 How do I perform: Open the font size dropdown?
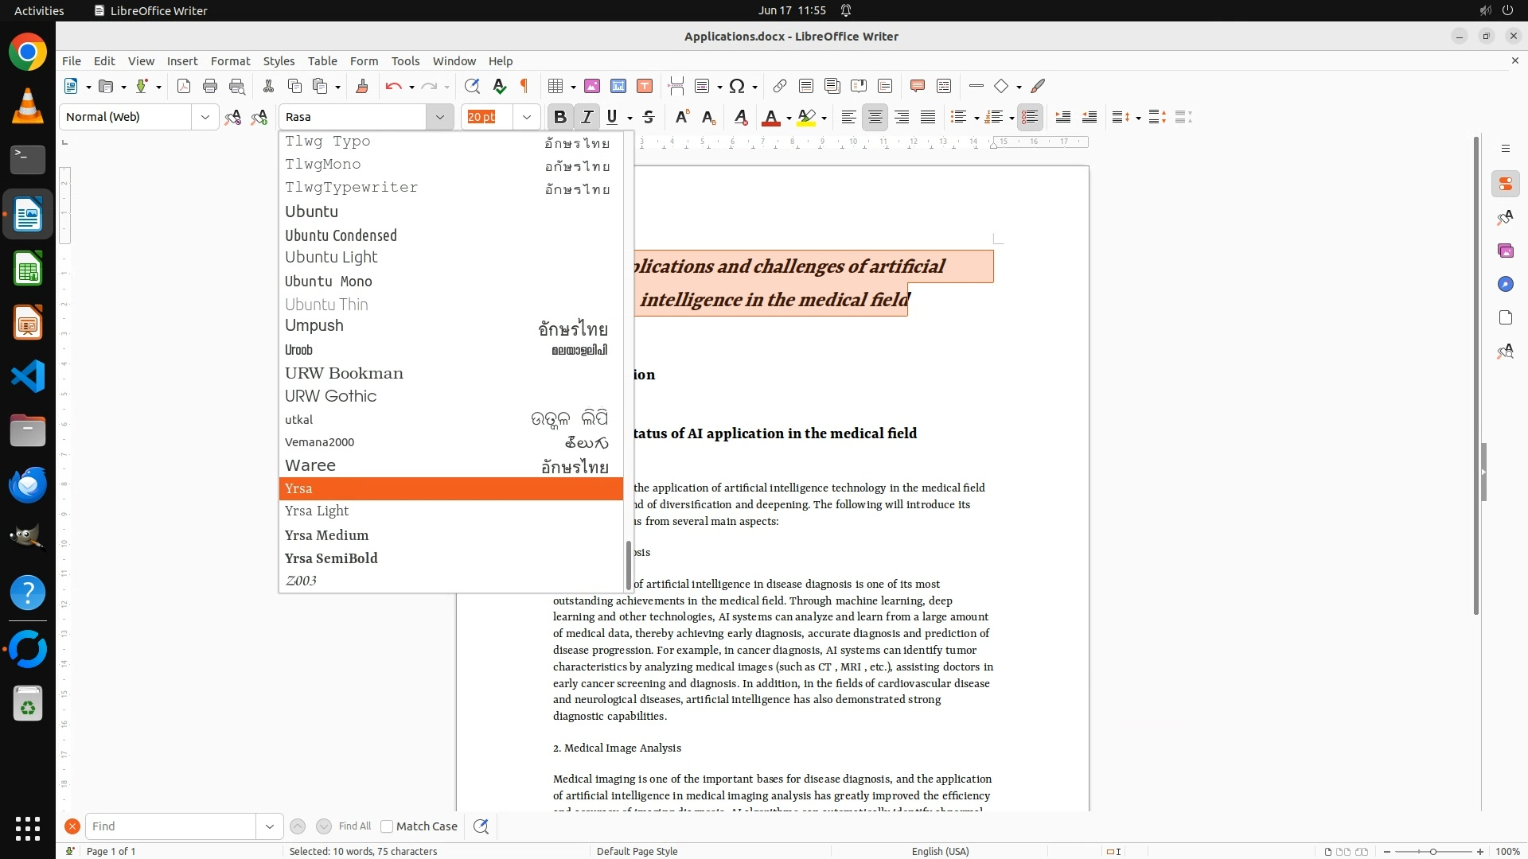[x=526, y=117]
